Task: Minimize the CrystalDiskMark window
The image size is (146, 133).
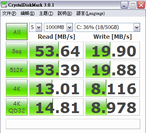Action: pyautogui.click(x=124, y=5)
